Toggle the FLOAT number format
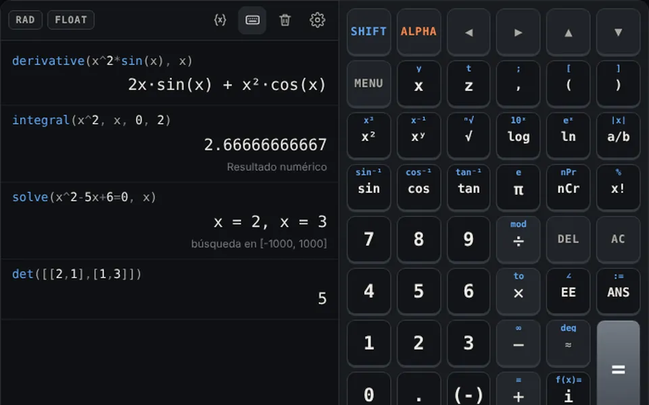This screenshot has height=405, width=649. click(71, 20)
